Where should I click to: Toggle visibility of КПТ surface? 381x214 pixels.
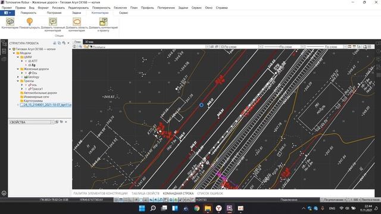26,61
